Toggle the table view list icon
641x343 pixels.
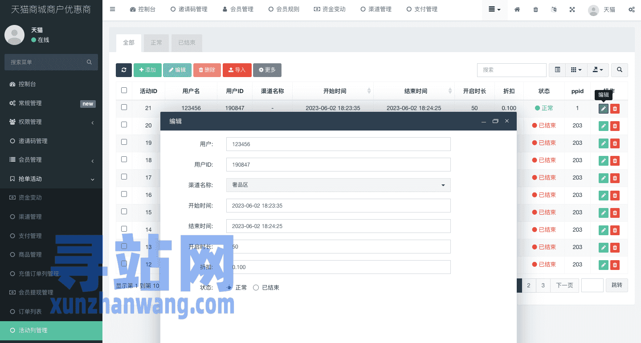pos(557,70)
